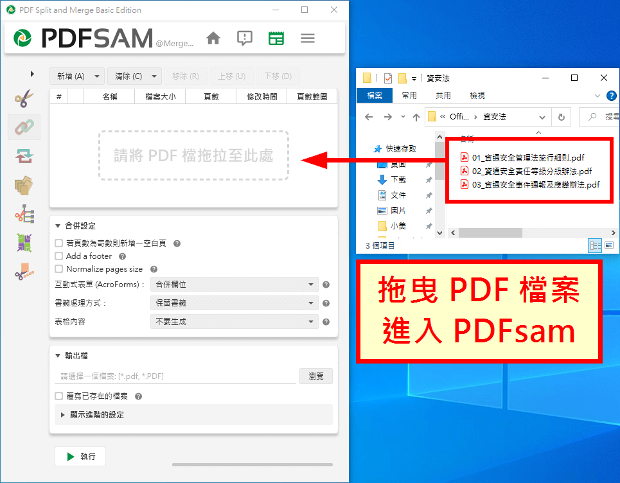
Task: Click the Explorer refresh button
Action: point(561,117)
